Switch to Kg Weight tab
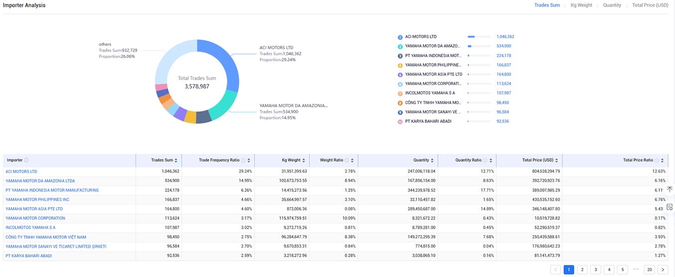The width and height of the screenshot is (675, 277). click(x=581, y=5)
